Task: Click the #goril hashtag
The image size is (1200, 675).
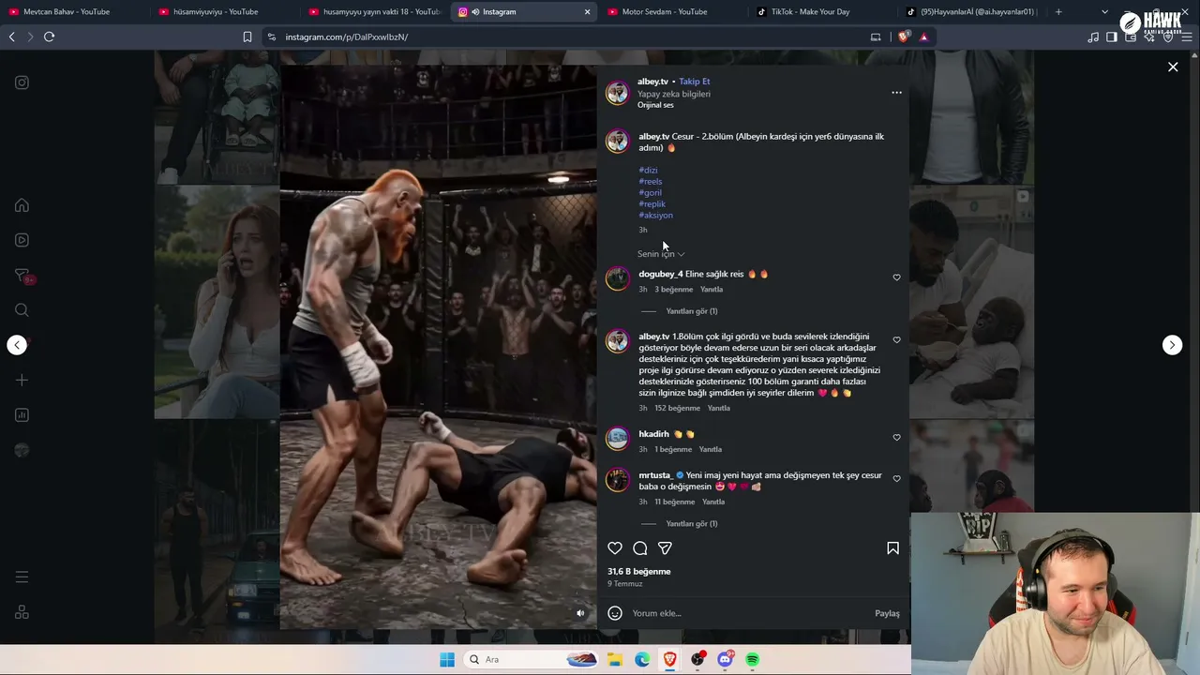Action: pos(651,193)
